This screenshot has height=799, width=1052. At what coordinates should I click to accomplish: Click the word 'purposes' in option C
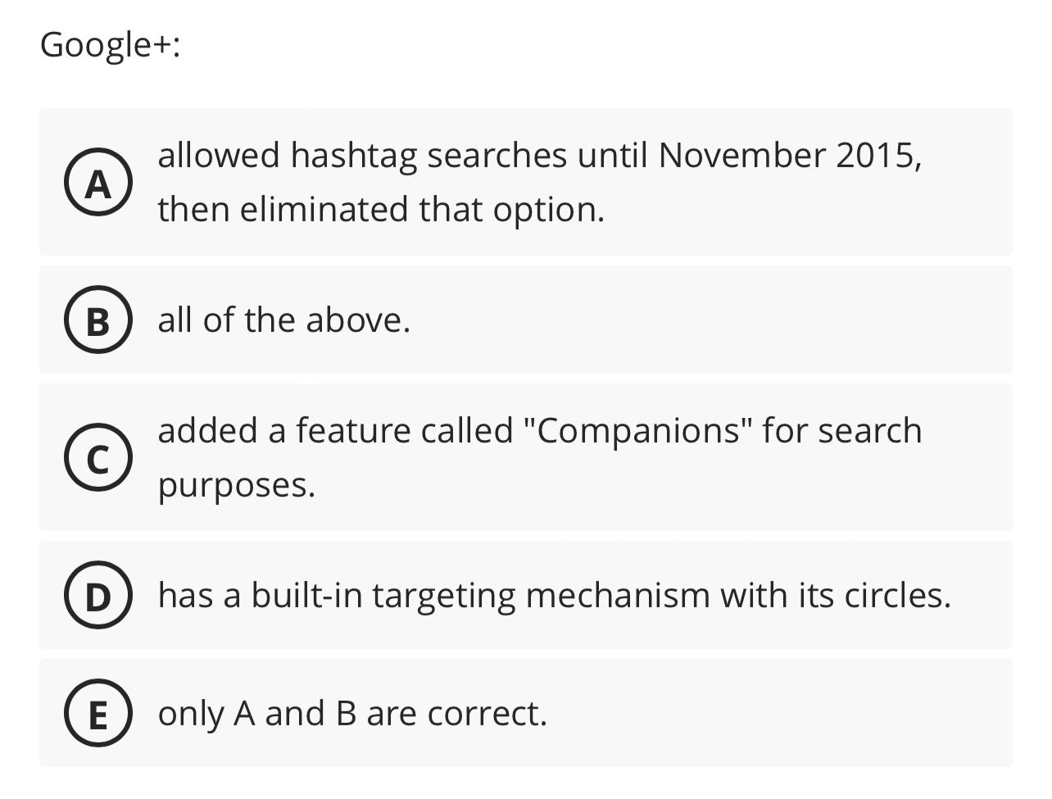point(232,484)
